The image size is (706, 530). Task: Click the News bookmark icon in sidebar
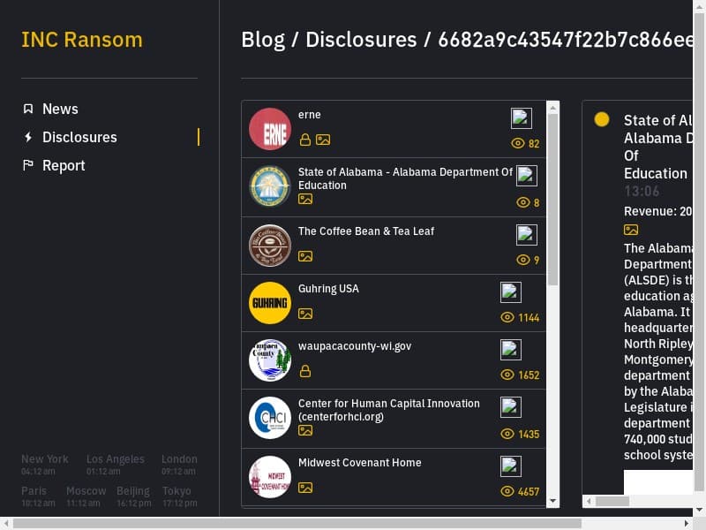pyautogui.click(x=28, y=109)
